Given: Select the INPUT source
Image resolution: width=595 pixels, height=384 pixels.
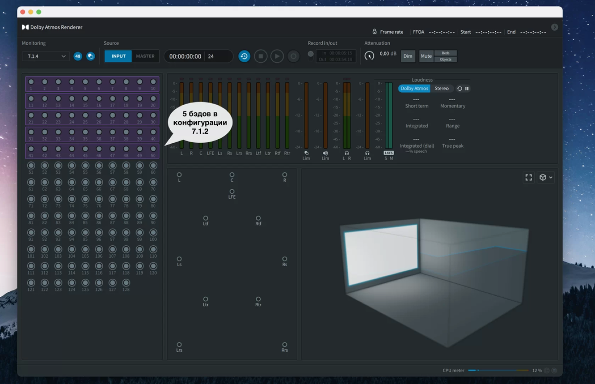Looking at the screenshot, I should pos(119,56).
